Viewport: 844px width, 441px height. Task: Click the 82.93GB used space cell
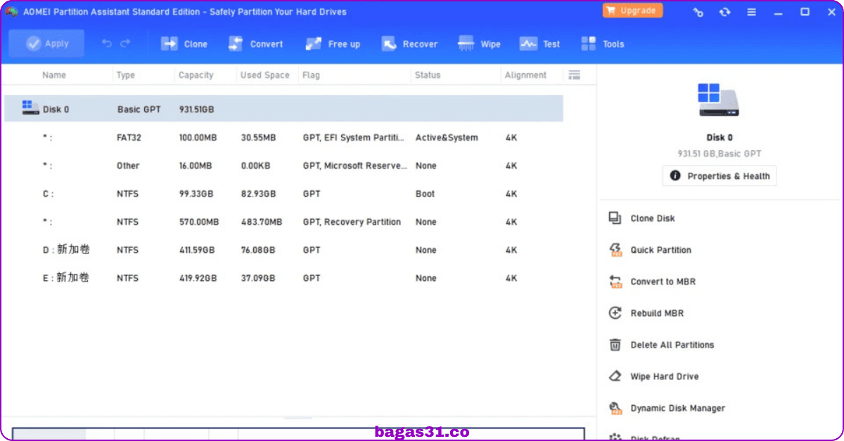258,194
